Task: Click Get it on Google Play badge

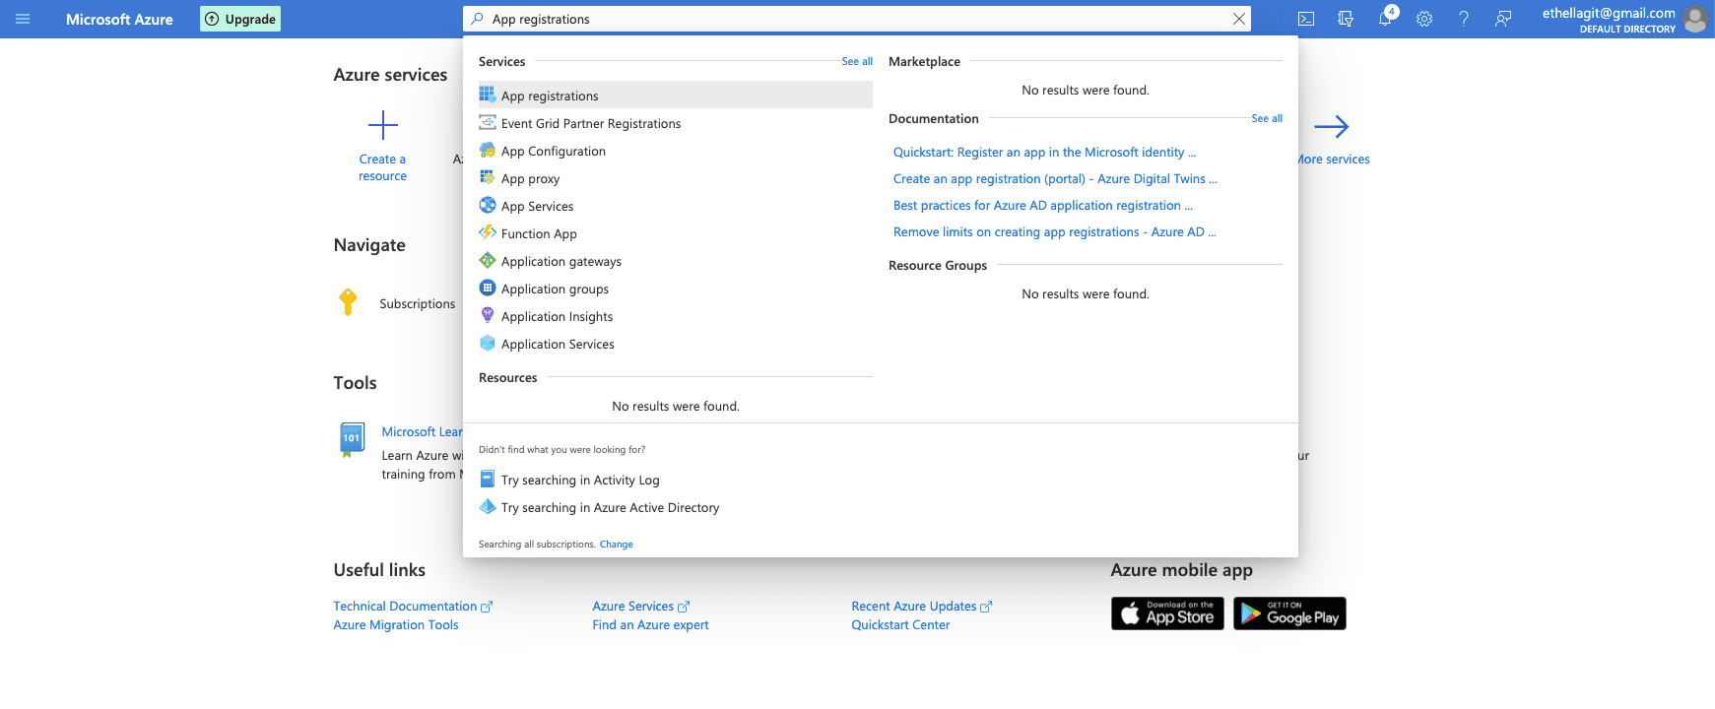Action: pyautogui.click(x=1289, y=613)
